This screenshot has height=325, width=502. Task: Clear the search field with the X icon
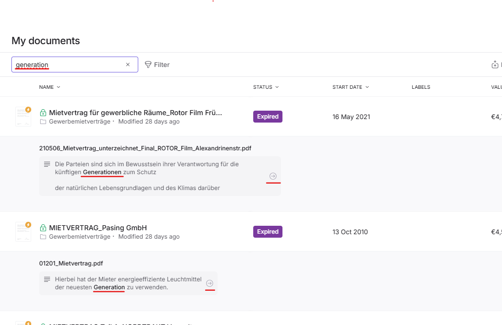click(x=128, y=65)
